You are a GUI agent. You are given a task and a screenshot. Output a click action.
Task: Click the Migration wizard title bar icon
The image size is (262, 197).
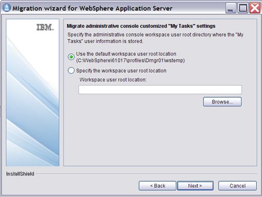(x=7, y=8)
